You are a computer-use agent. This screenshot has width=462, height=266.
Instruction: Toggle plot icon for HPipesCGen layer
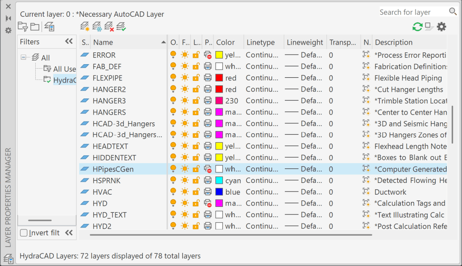coord(208,169)
